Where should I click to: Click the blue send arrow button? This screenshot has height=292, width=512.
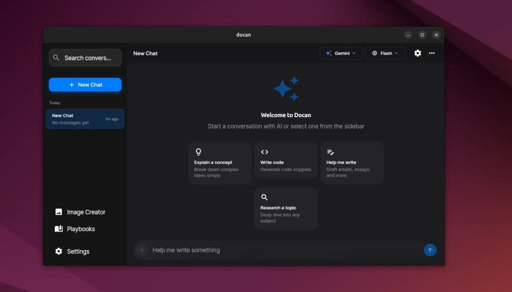tap(430, 250)
